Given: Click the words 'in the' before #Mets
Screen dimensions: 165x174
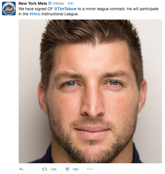Looking at the screenshot, I should pyautogui.click(x=23, y=14).
